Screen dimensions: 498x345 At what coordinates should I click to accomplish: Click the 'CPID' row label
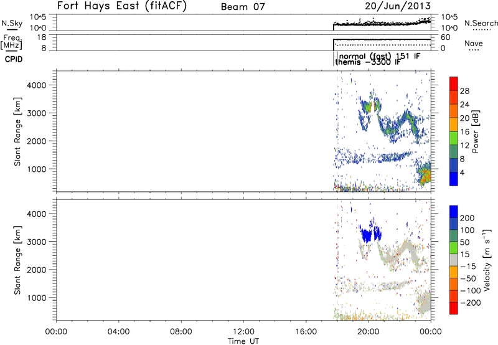point(14,59)
